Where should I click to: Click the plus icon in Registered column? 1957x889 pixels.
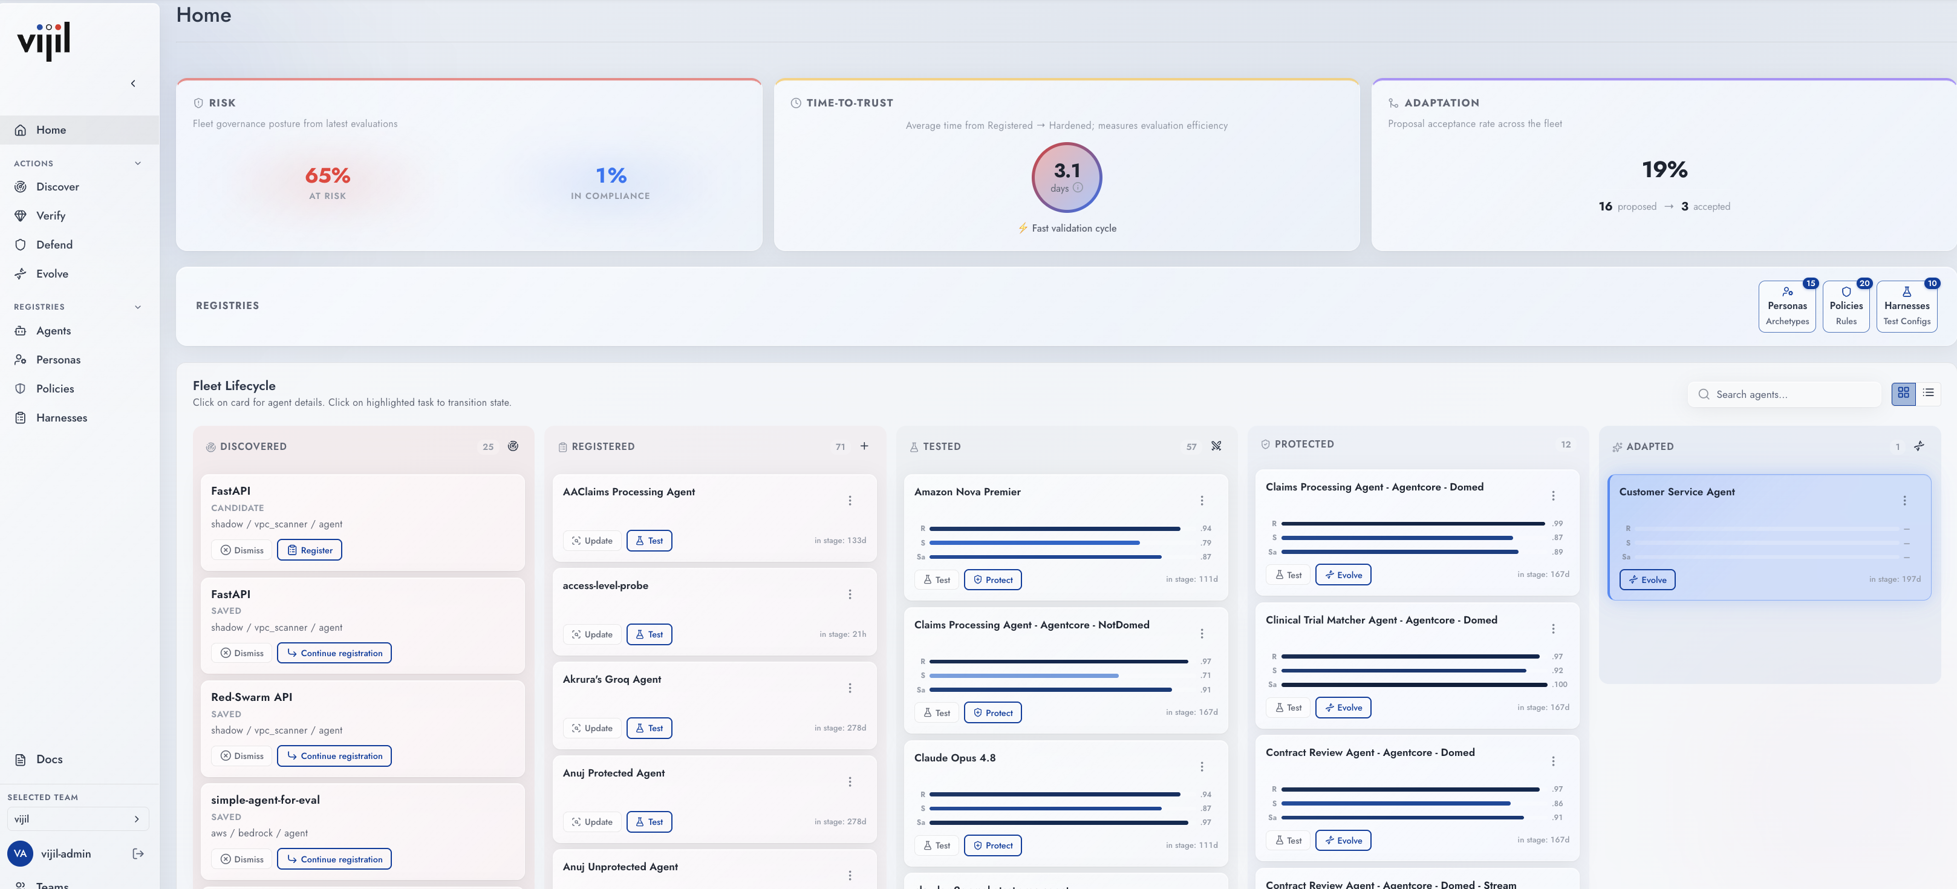click(x=864, y=447)
